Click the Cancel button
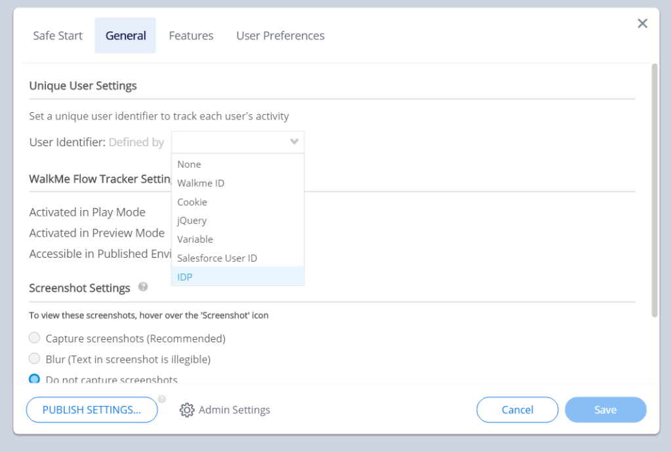671x452 pixels. tap(517, 409)
